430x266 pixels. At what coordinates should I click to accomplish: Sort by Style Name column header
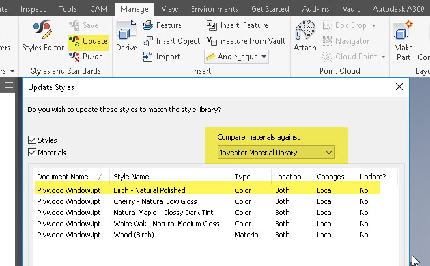tap(170, 177)
